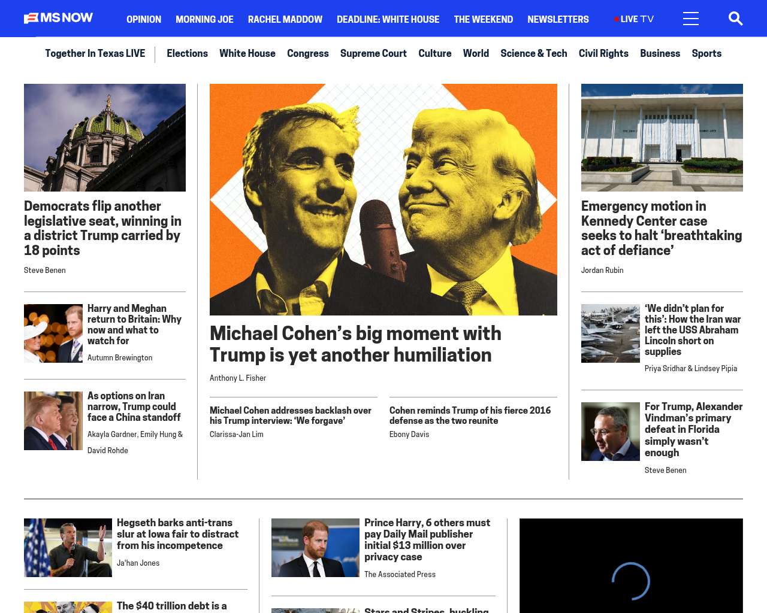Open the Cohen and Trump illustration
767x613 pixels.
point(383,199)
